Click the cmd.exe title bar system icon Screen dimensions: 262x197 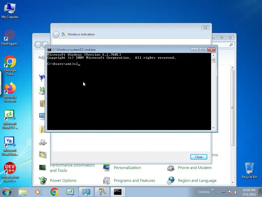pos(49,50)
